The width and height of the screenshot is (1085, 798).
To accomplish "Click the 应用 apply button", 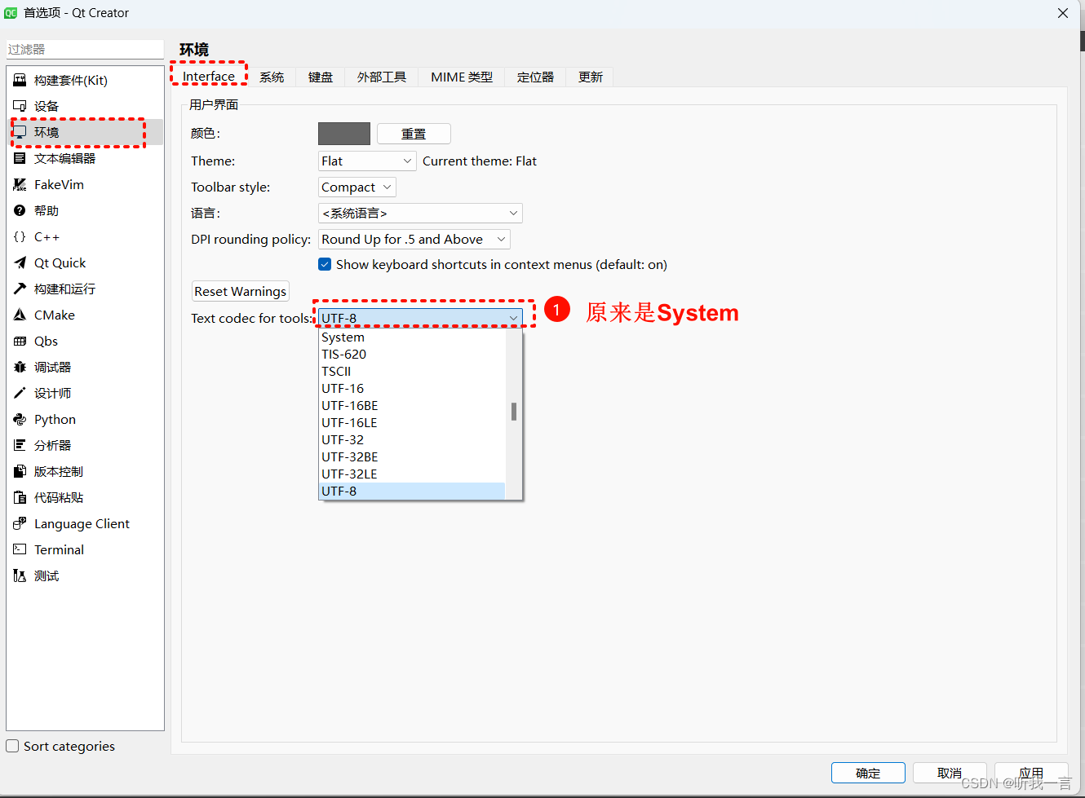I will (1031, 773).
